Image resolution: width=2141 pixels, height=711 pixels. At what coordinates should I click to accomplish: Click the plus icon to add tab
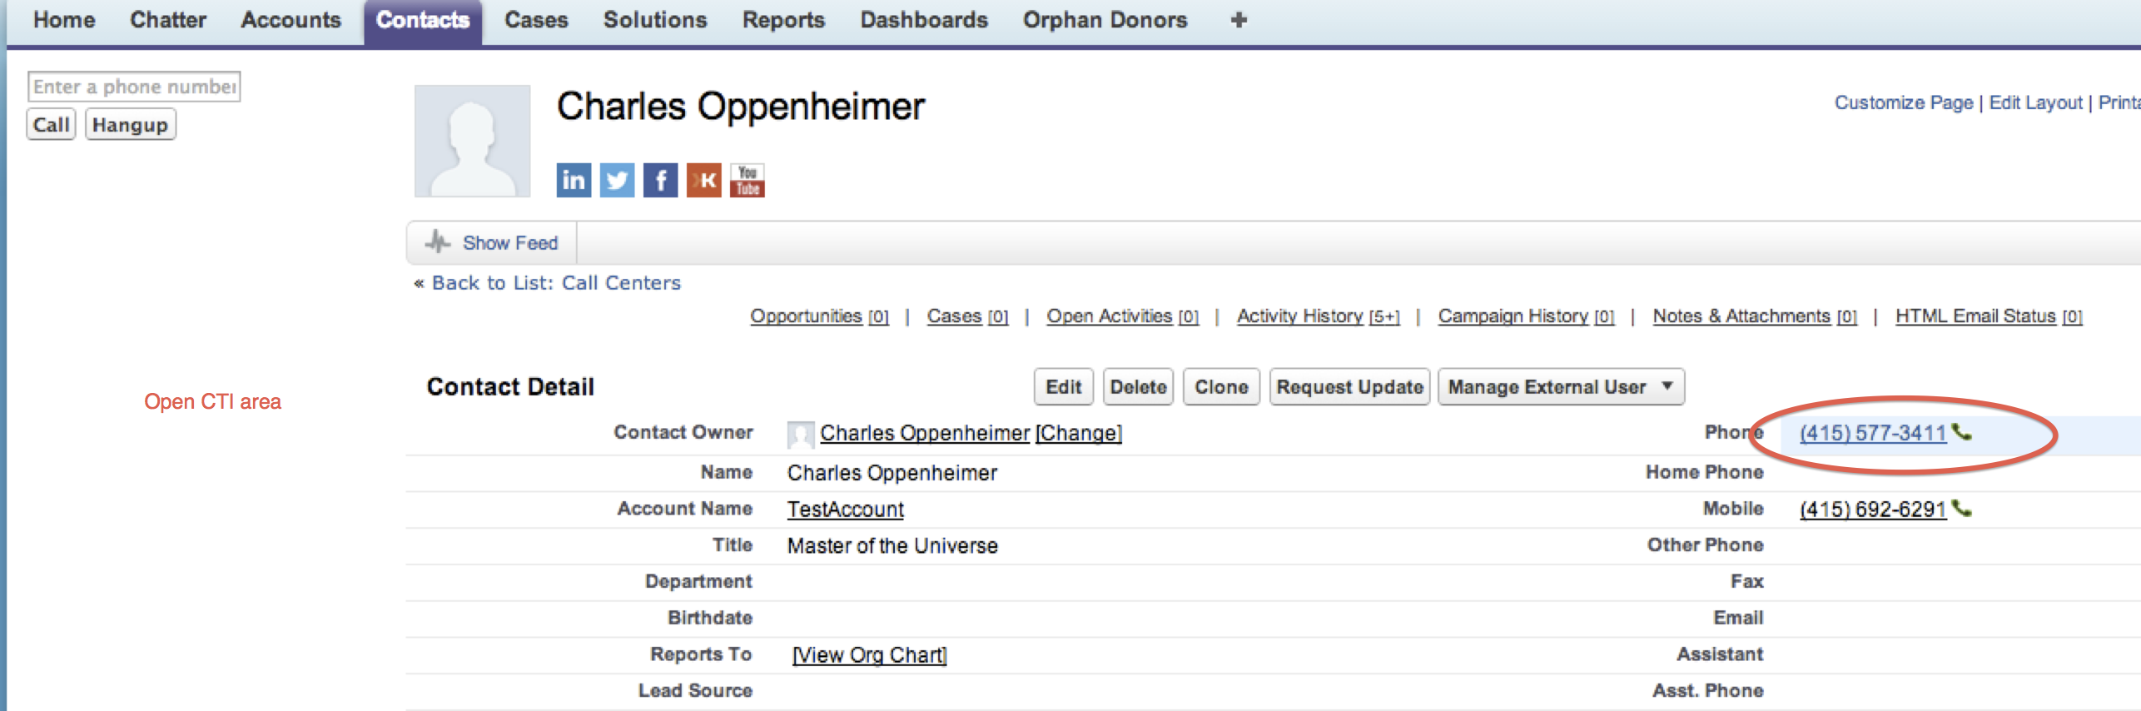[x=1239, y=20]
